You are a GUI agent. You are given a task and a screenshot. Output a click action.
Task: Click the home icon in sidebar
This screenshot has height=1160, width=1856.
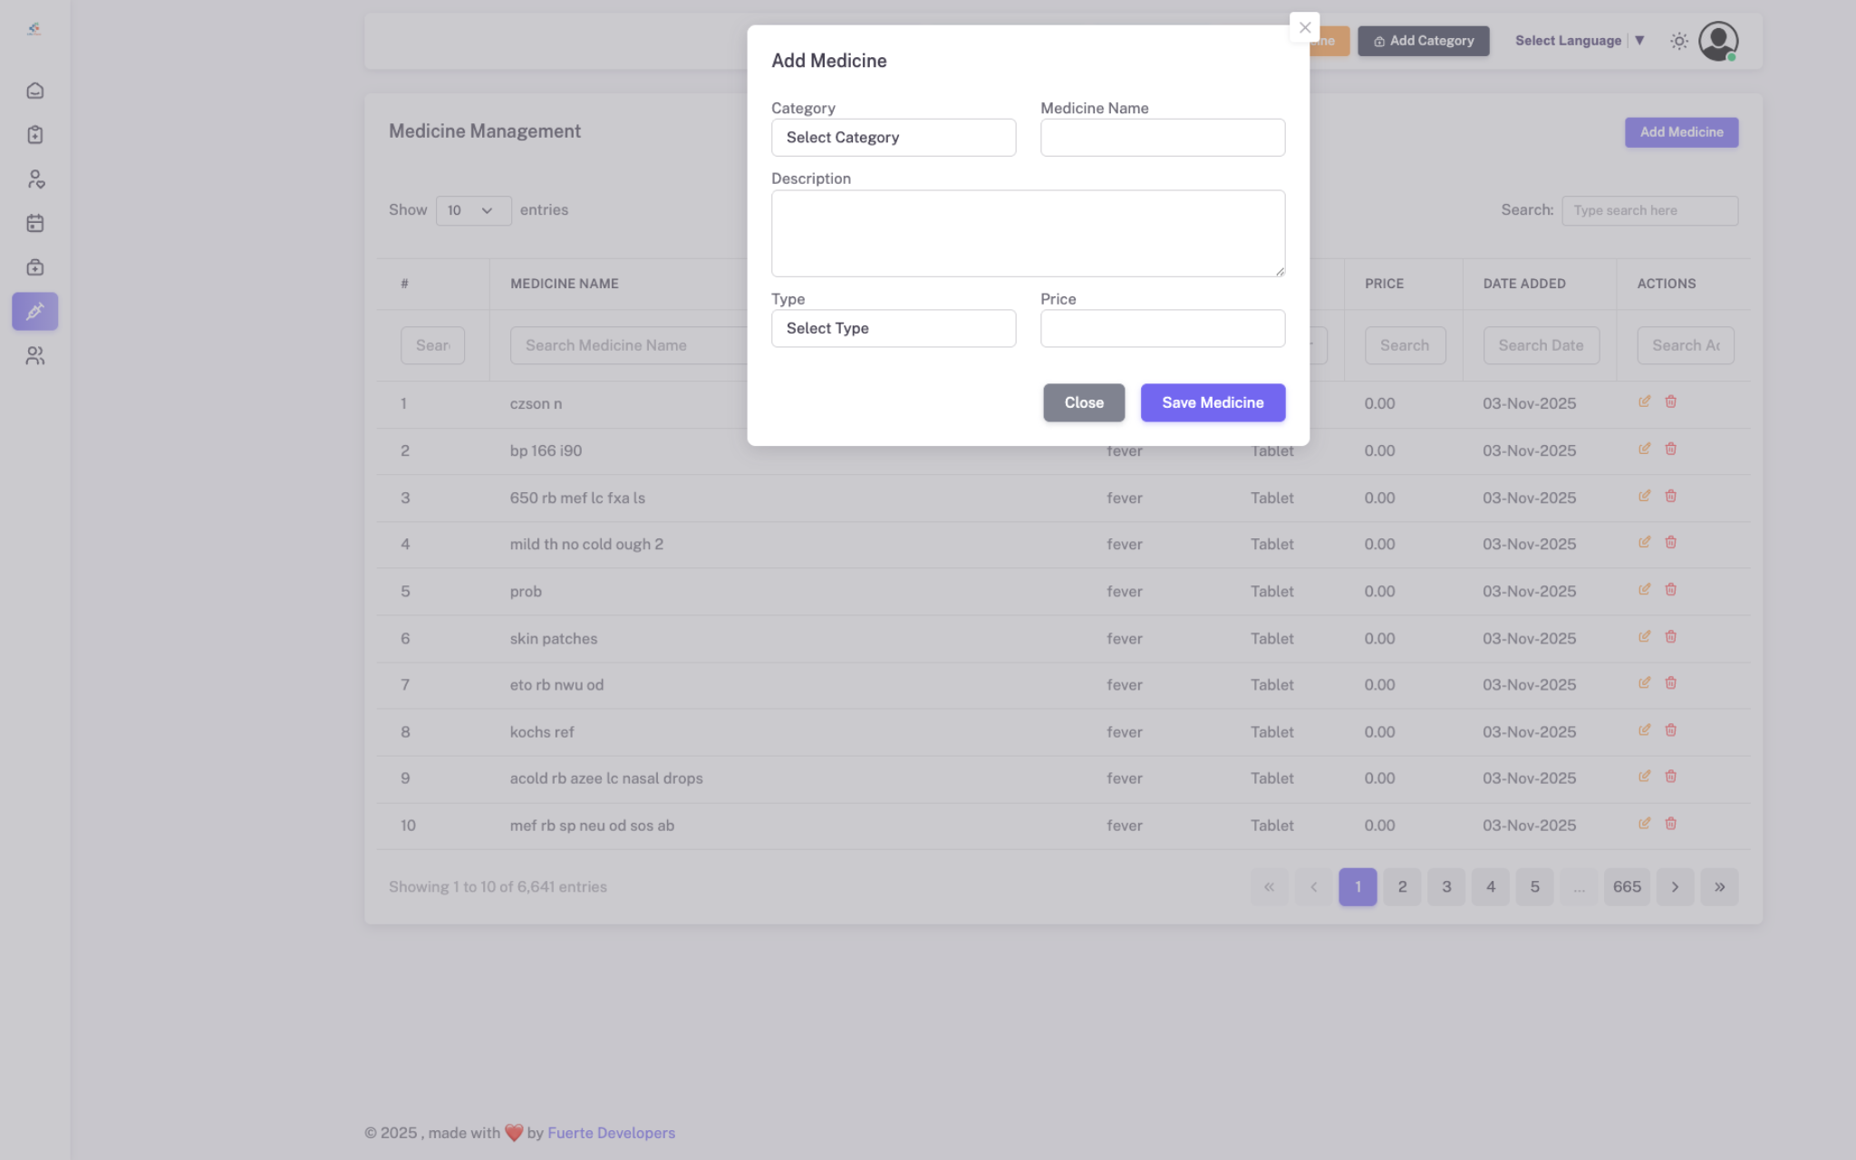[x=35, y=91]
